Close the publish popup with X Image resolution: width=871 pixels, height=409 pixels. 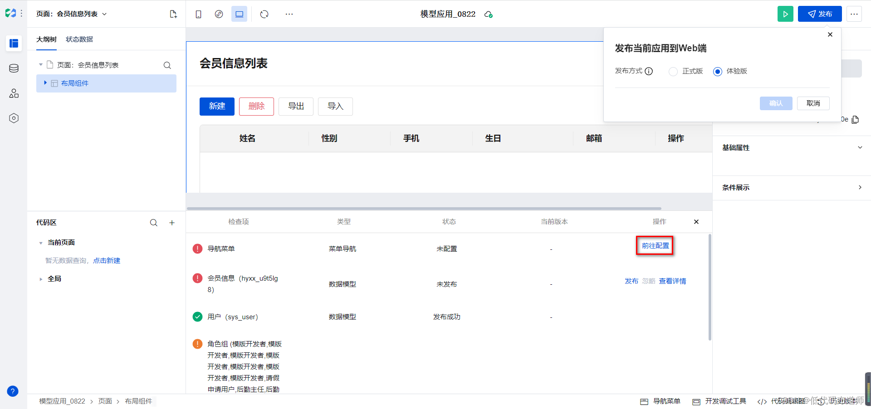(x=830, y=34)
